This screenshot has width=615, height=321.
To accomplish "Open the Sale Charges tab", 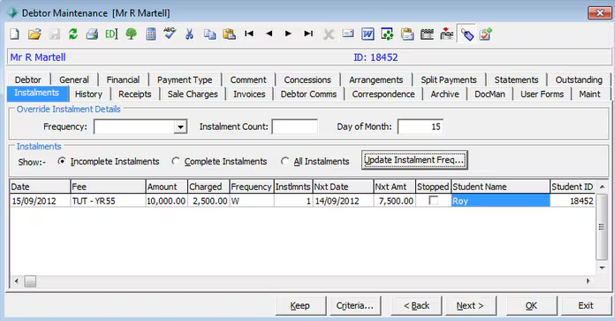I will [193, 95].
